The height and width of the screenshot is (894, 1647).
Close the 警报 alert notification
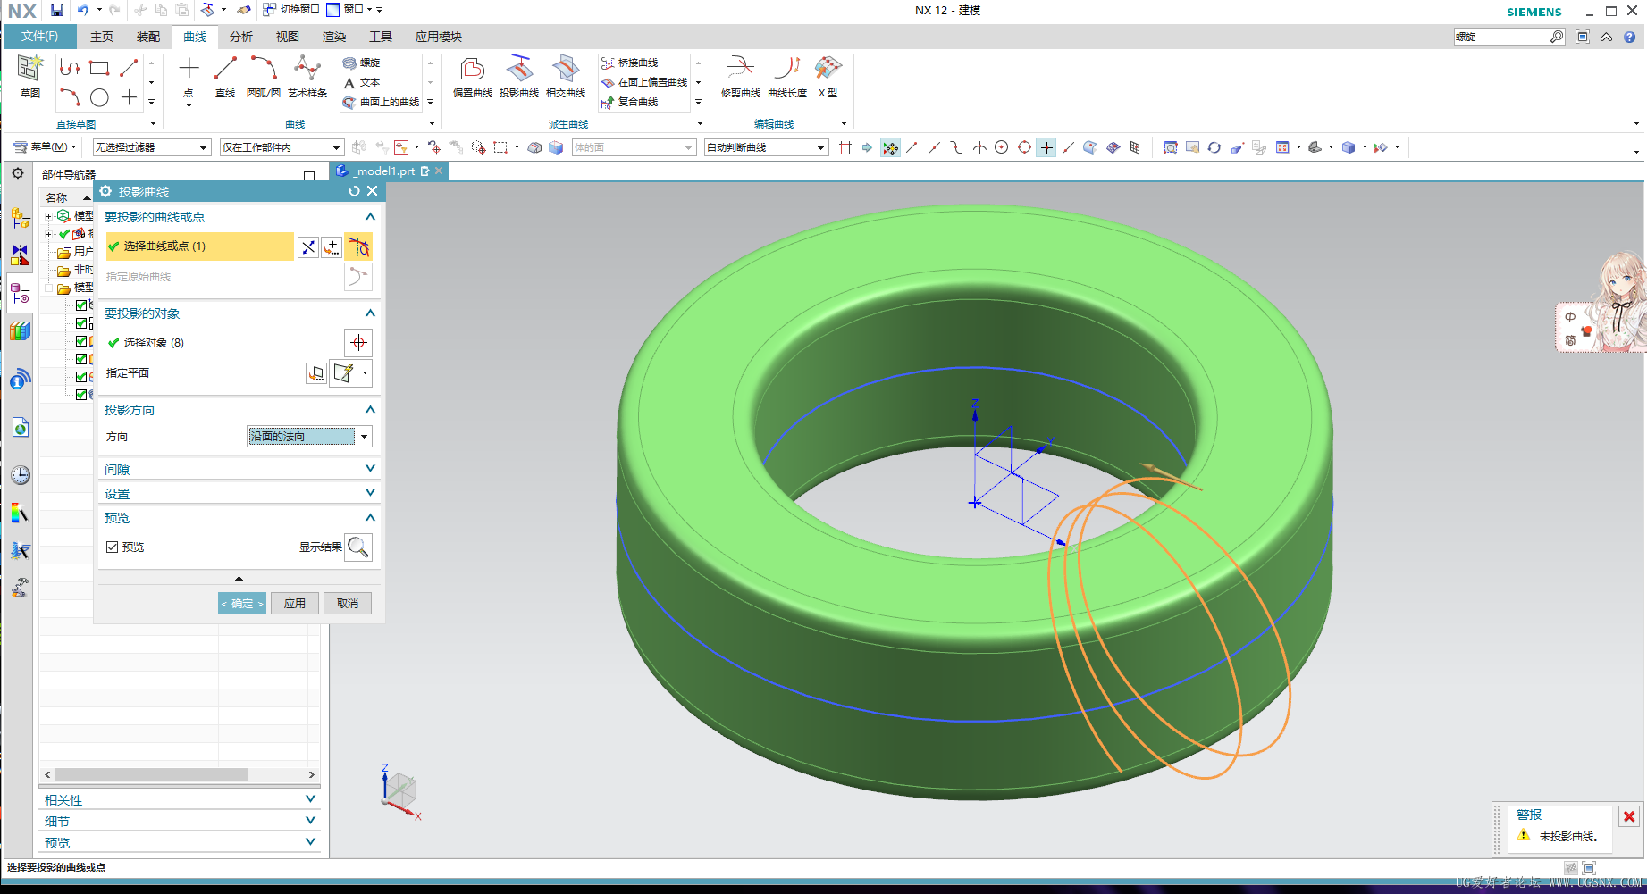pyautogui.click(x=1629, y=816)
